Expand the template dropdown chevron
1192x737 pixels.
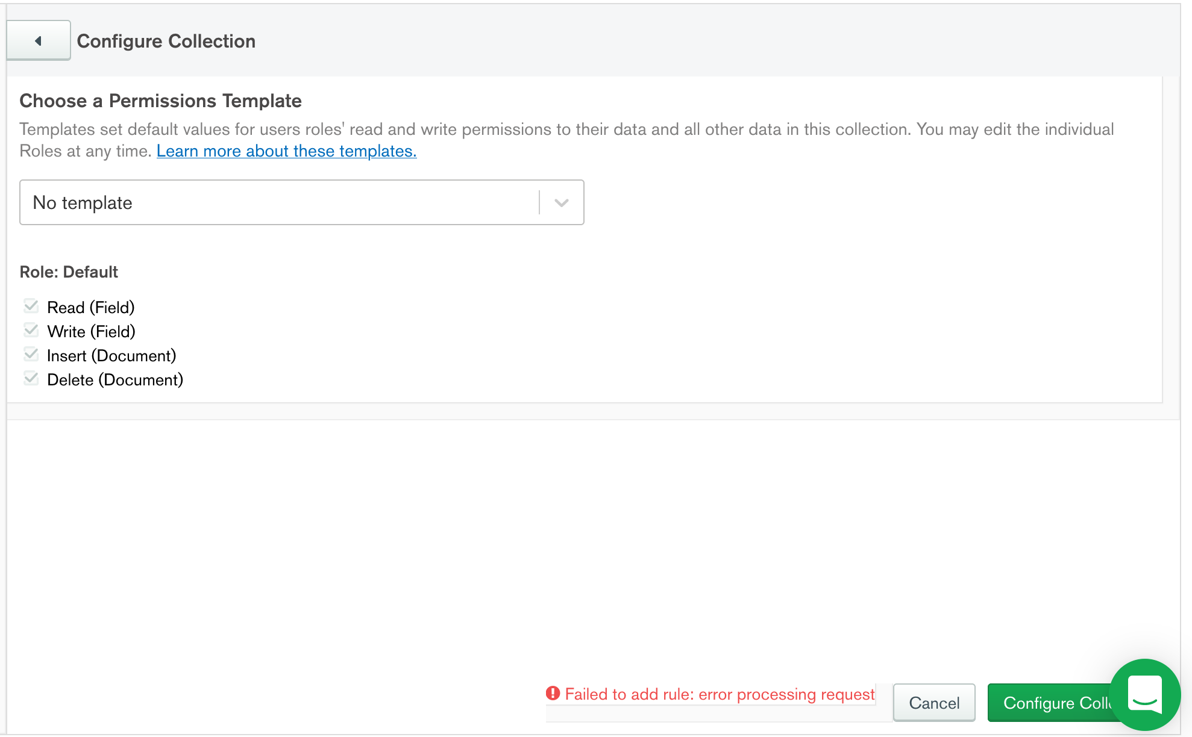562,203
